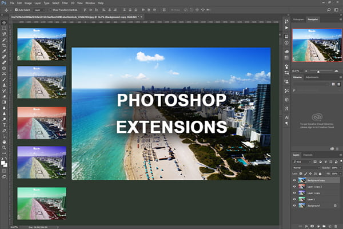Screen dimensions: 343x229
Task: Open the workspace switcher at top right
Action: pos(337,10)
